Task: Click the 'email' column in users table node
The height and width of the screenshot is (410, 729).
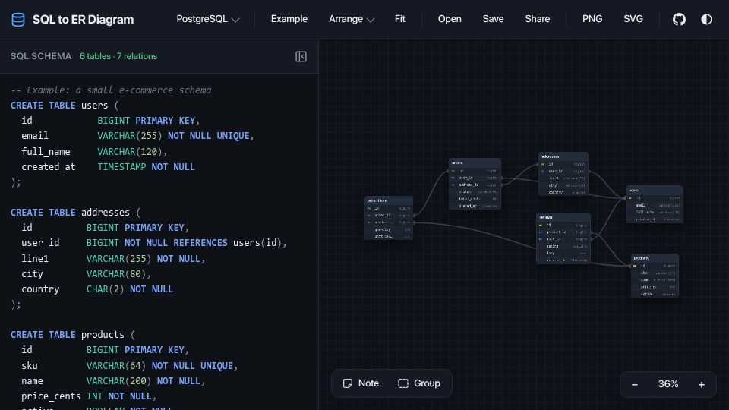Action: [654, 205]
